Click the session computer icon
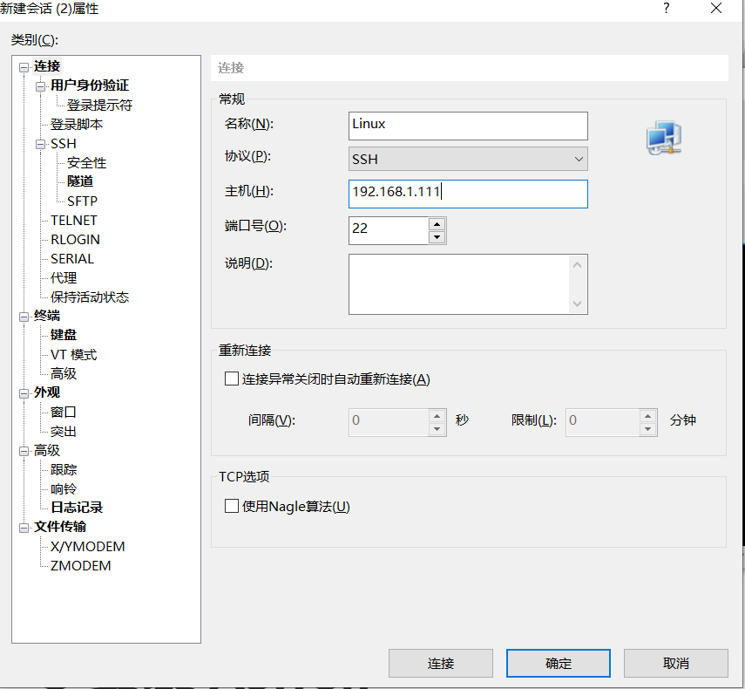Image resolution: width=745 pixels, height=689 pixels. 662,137
